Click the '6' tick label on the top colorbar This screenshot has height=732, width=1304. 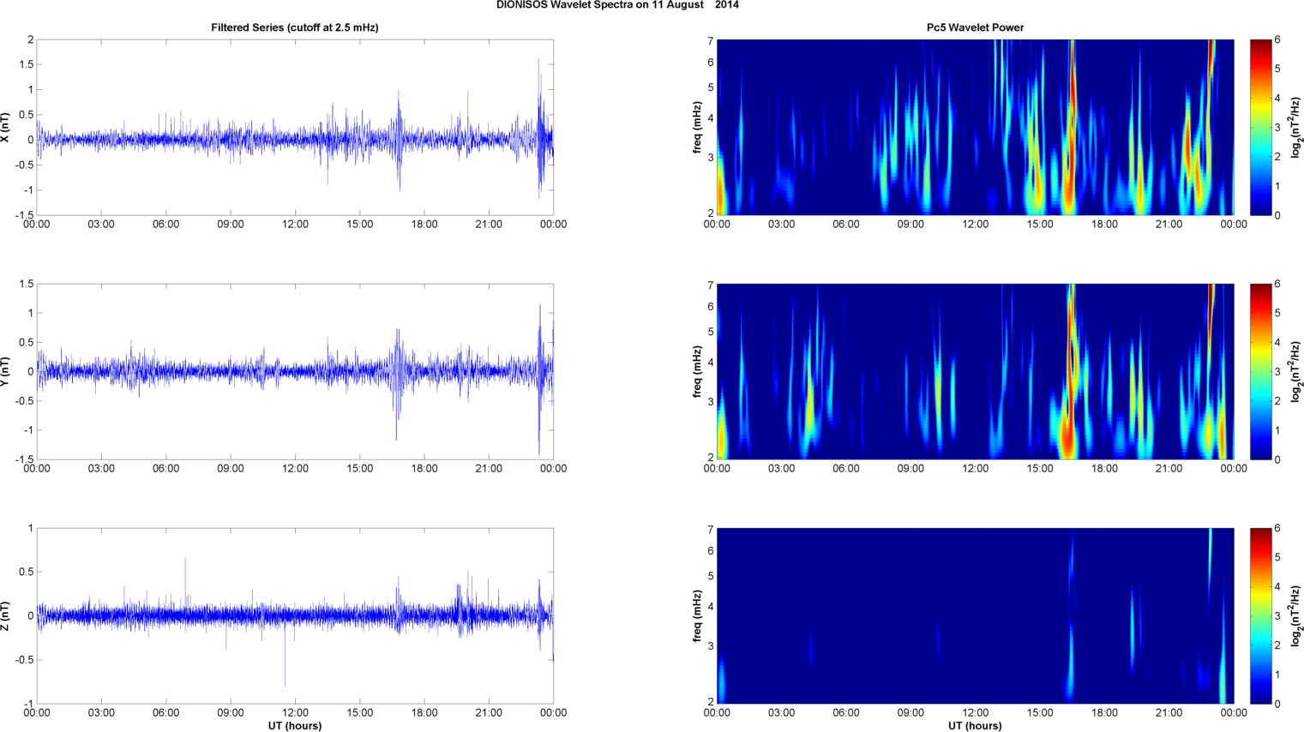[x=1277, y=39]
